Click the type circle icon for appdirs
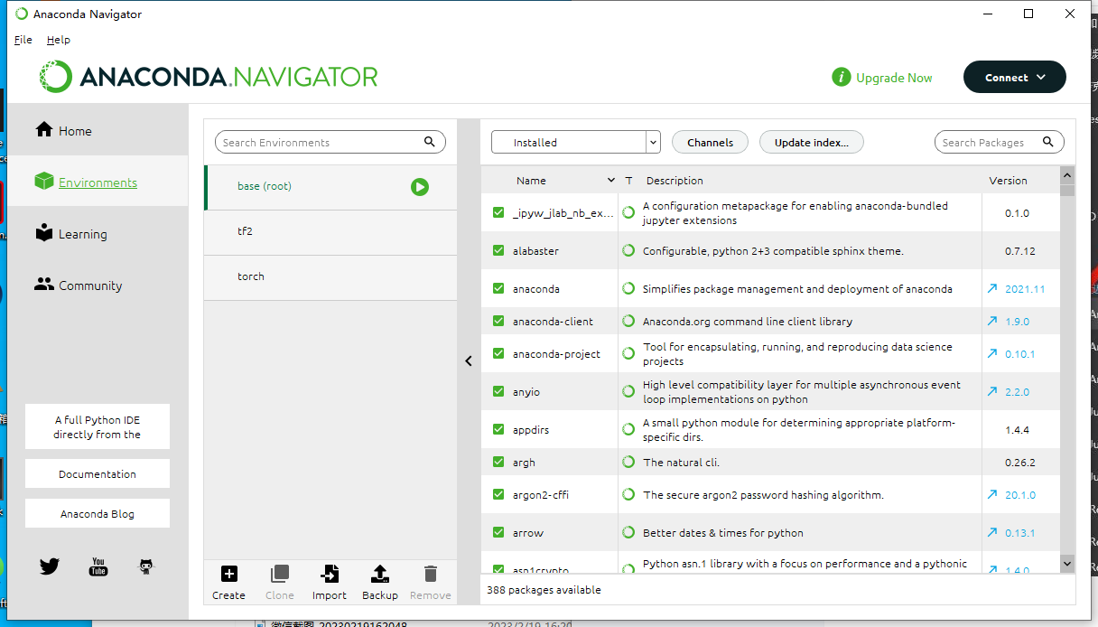This screenshot has width=1098, height=627. [628, 430]
